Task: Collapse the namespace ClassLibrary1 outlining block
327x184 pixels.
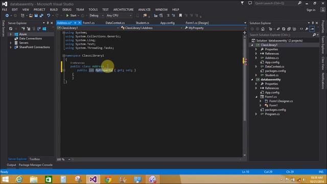Action: pyautogui.click(x=63, y=56)
